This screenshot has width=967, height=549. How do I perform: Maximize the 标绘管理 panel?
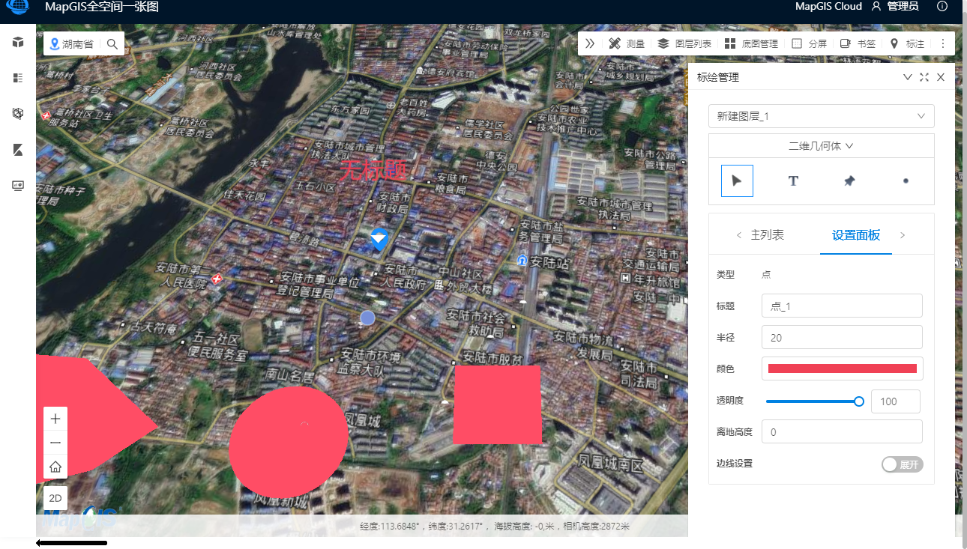click(924, 77)
